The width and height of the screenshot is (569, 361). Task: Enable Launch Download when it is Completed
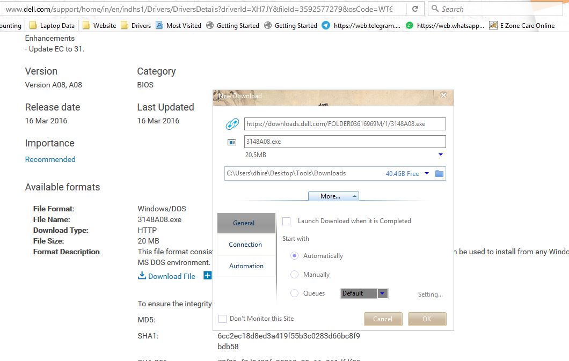point(286,221)
